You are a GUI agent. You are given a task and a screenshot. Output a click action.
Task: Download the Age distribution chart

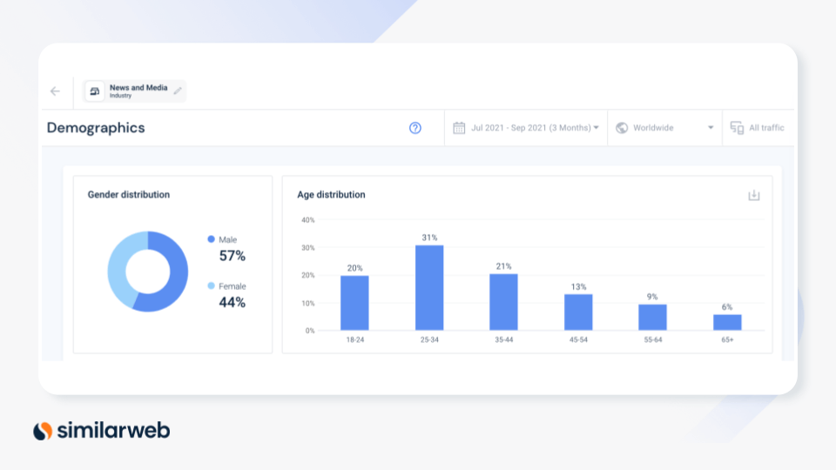click(754, 196)
